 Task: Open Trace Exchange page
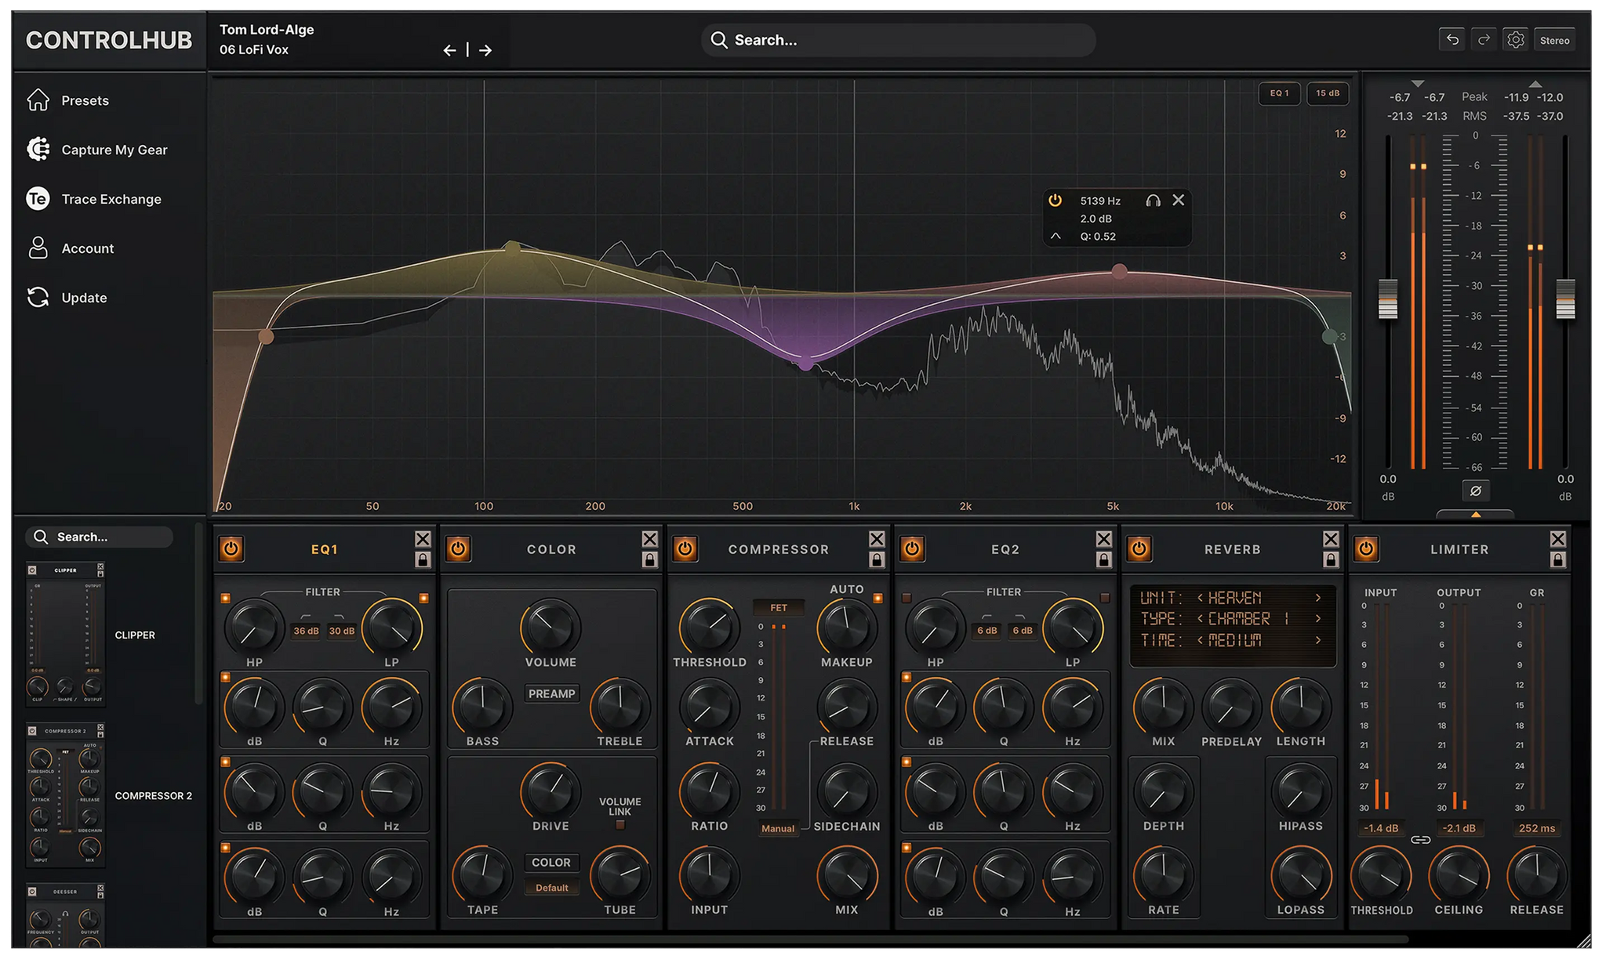(93, 199)
